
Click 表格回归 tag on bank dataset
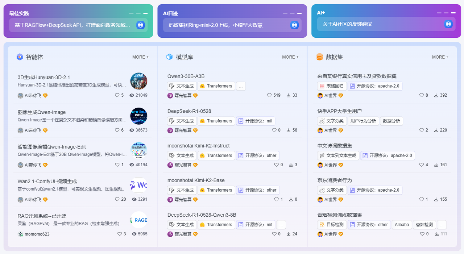332,86
